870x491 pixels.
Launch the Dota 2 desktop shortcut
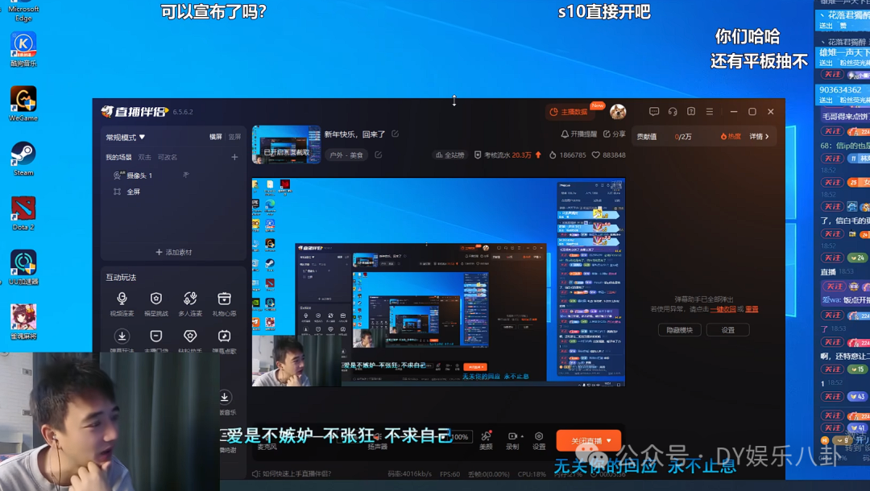point(23,213)
